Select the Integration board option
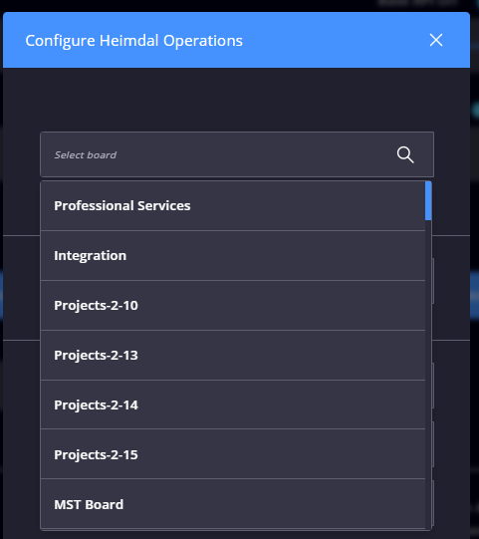The image size is (479, 539). [x=233, y=255]
